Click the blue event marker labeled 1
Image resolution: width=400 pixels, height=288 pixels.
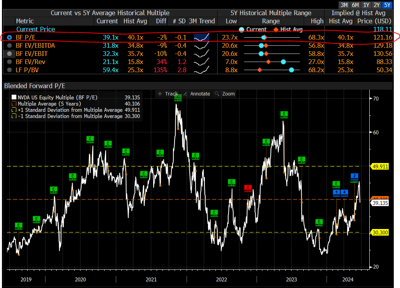click(x=337, y=192)
